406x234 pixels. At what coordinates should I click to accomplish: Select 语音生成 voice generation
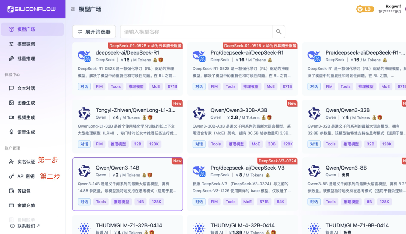(x=27, y=132)
